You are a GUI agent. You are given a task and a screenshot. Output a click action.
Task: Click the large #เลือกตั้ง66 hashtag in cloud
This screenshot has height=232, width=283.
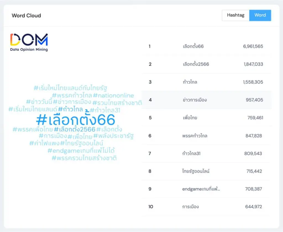point(75,120)
